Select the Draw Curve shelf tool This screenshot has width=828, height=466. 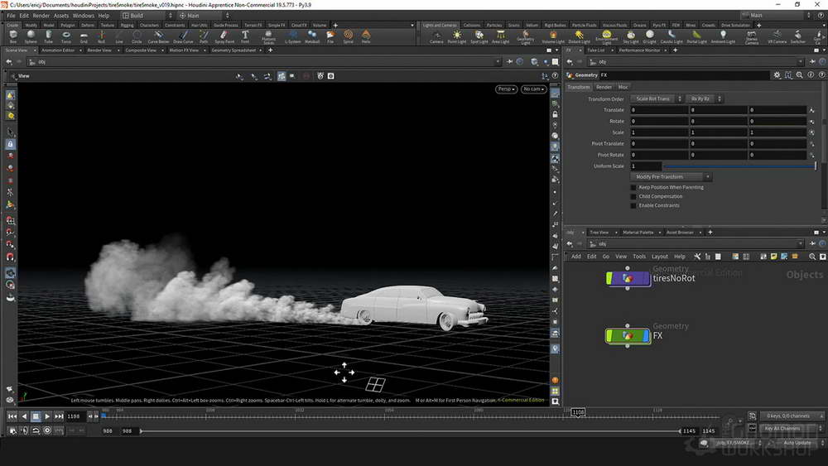[x=183, y=36]
